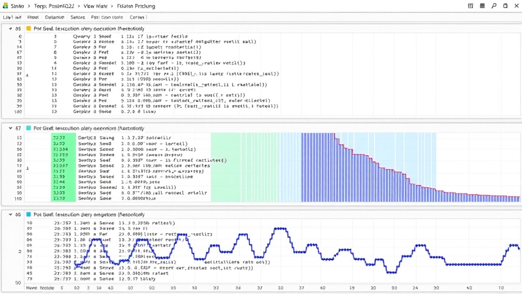Click the restore window icon

coord(505,6)
